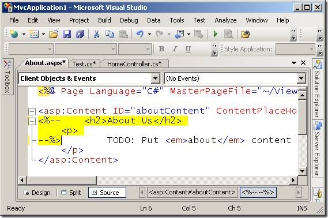Click the Save All icon
The height and width of the screenshot is (218, 328).
click(x=80, y=34)
